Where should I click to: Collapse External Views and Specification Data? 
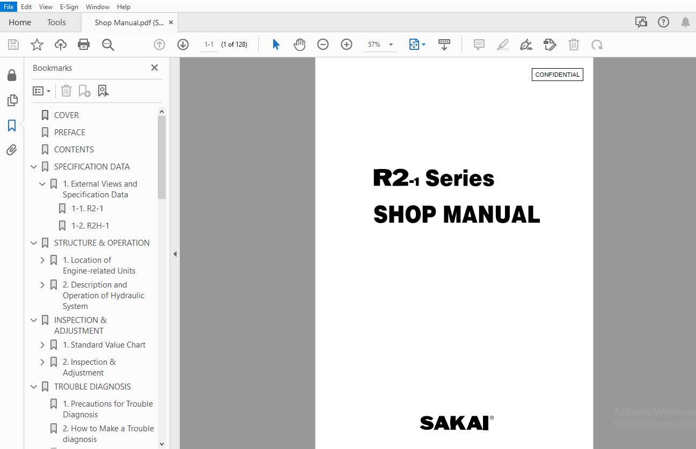[x=42, y=184]
